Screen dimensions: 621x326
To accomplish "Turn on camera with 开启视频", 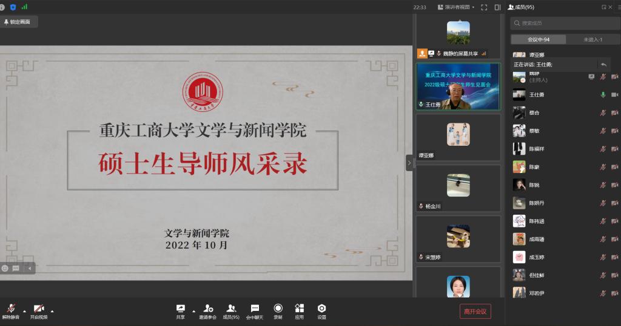I will [x=38, y=310].
